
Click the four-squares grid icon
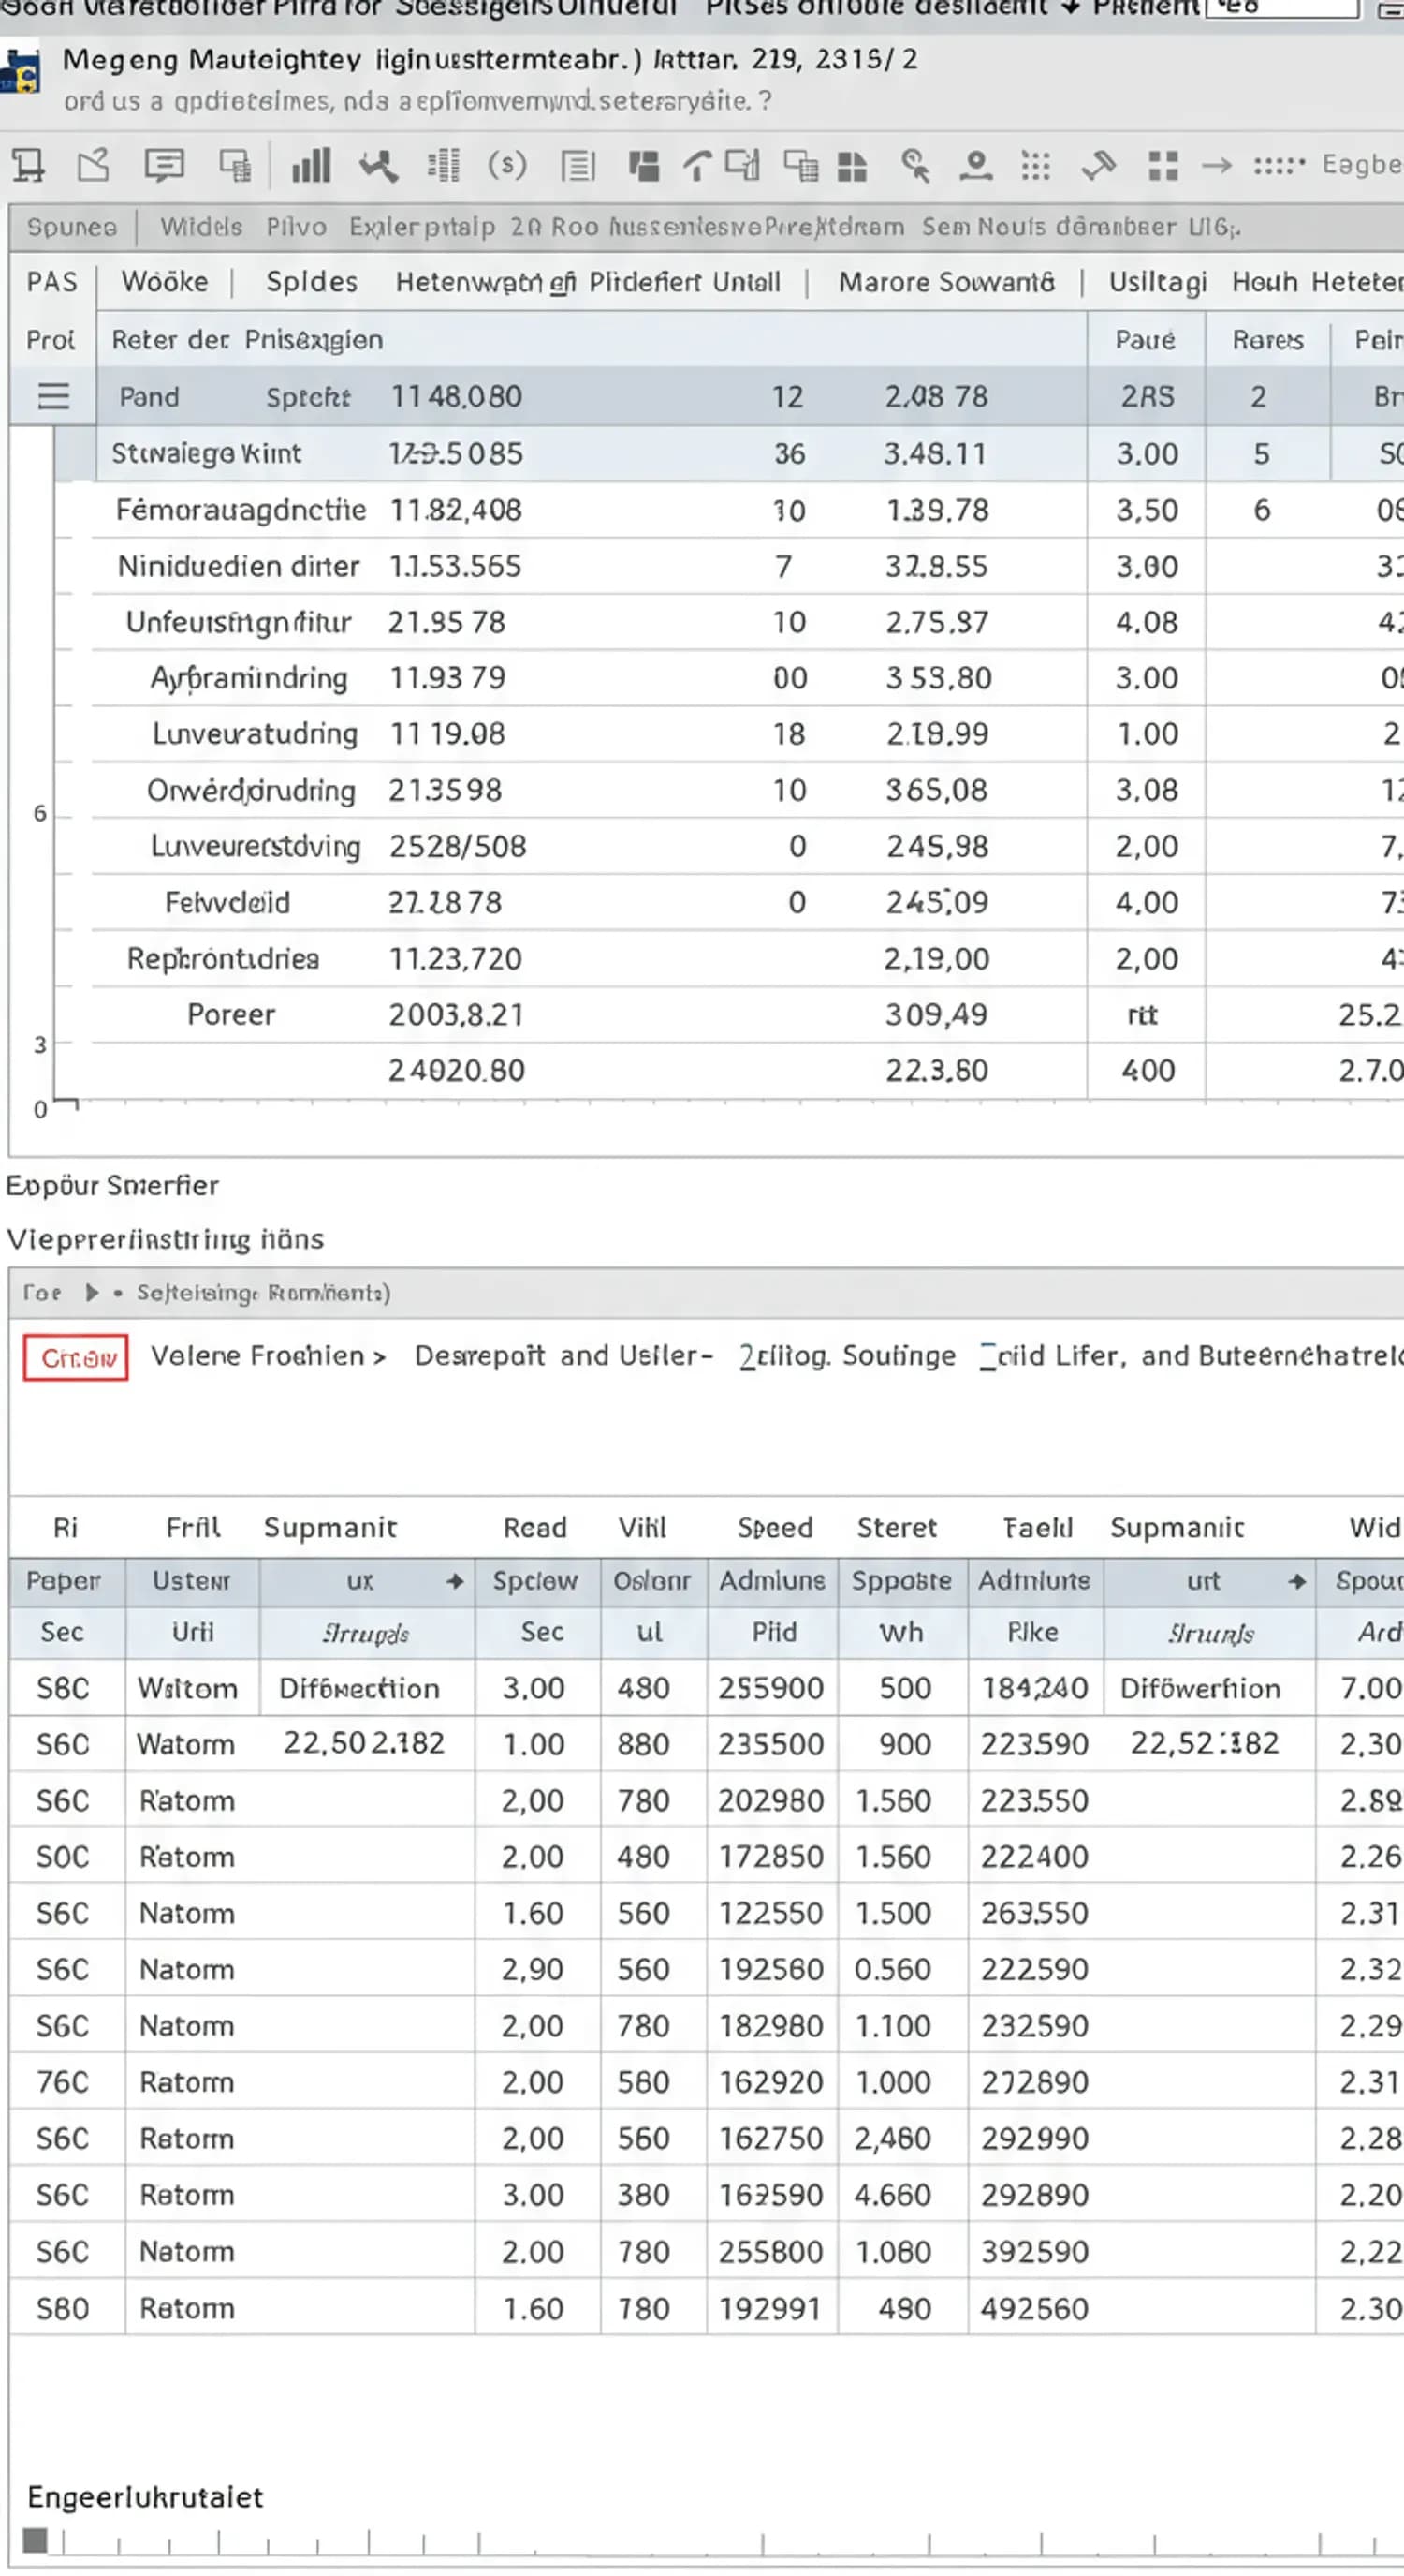[1163, 165]
